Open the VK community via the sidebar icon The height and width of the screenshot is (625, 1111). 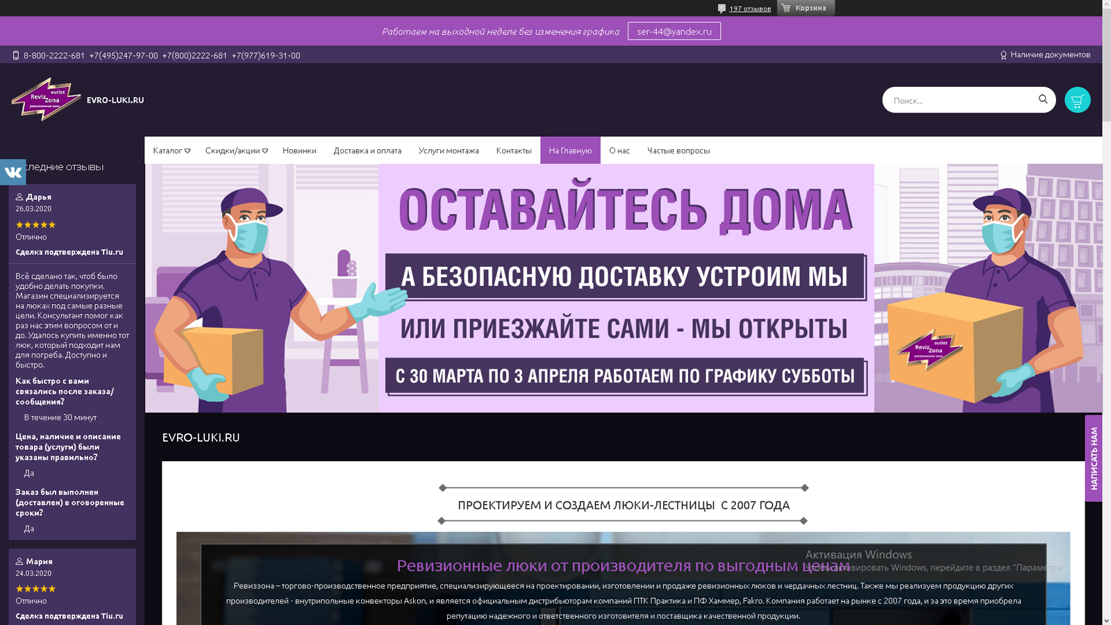point(12,172)
